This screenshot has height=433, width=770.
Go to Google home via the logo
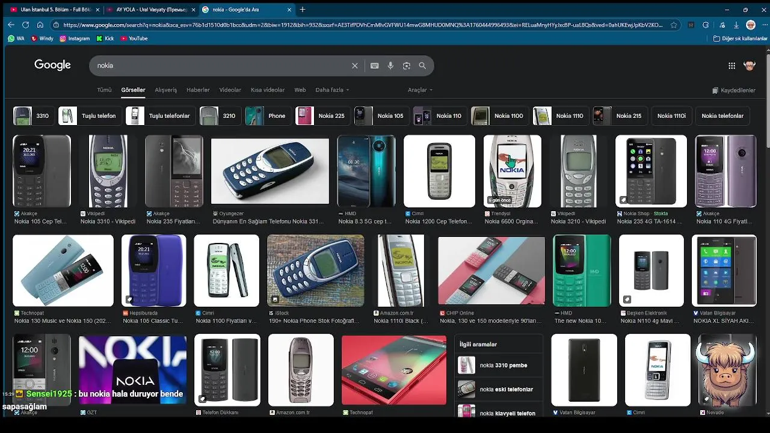(x=52, y=65)
